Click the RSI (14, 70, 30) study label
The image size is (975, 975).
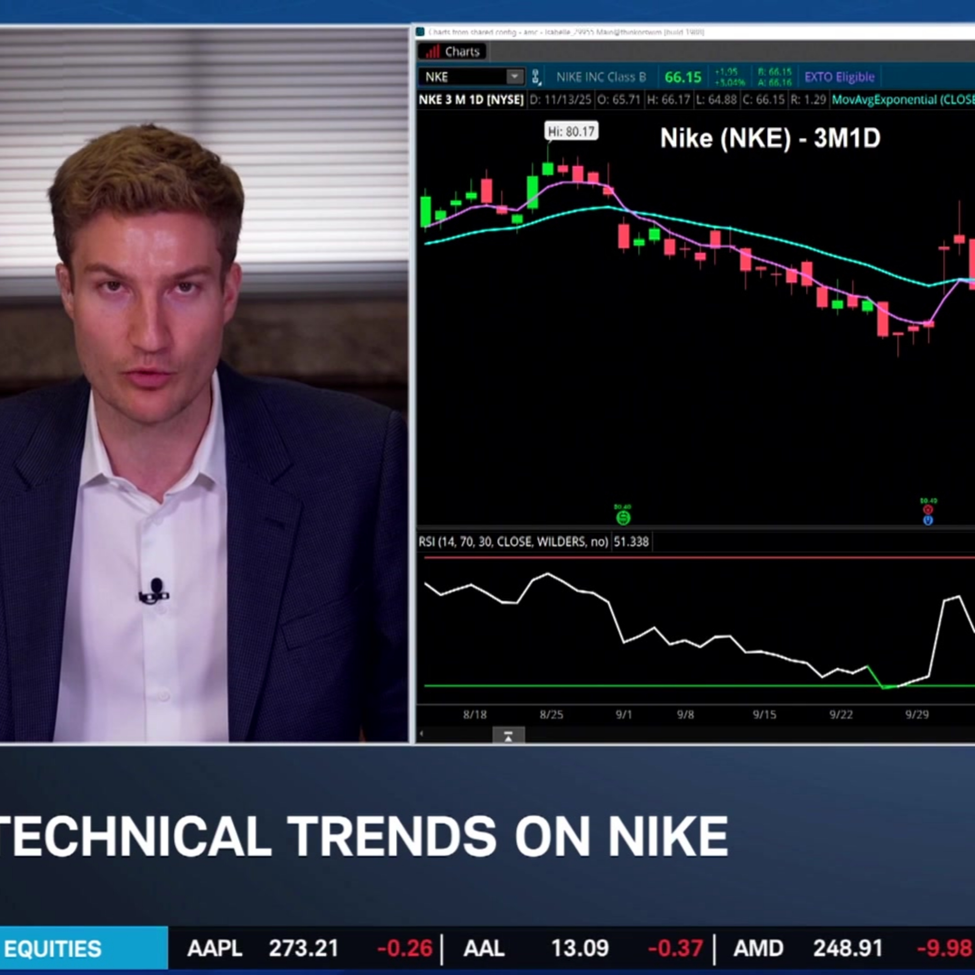pos(512,541)
